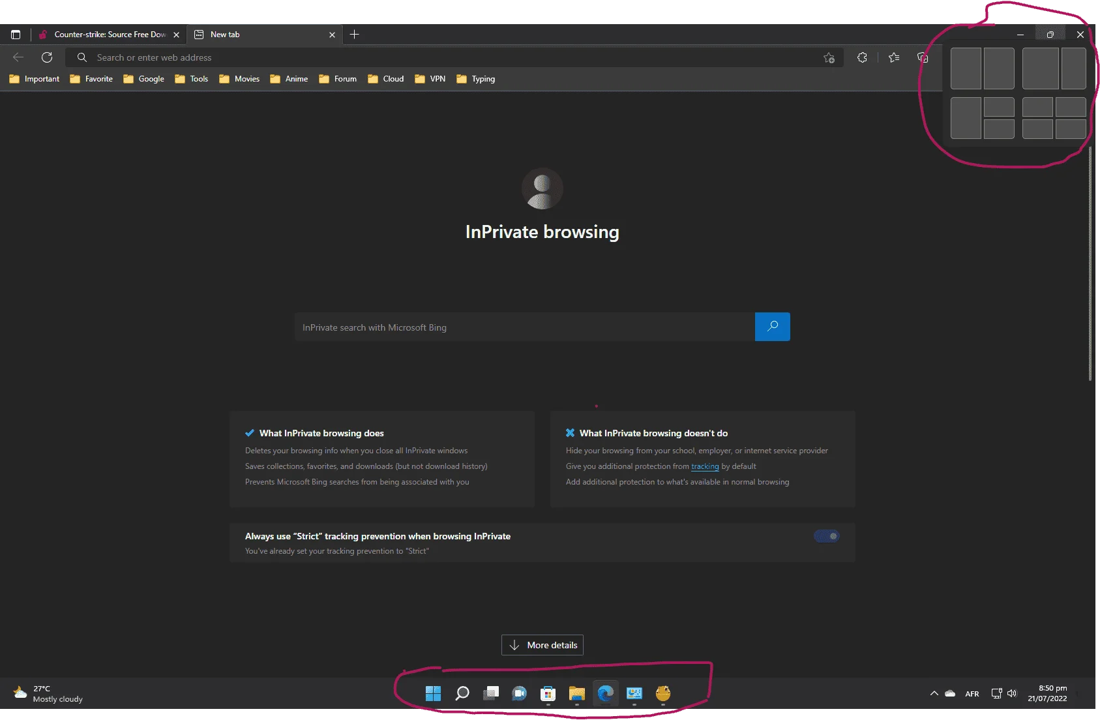
Task: Open the Windows Start menu
Action: [x=433, y=693]
